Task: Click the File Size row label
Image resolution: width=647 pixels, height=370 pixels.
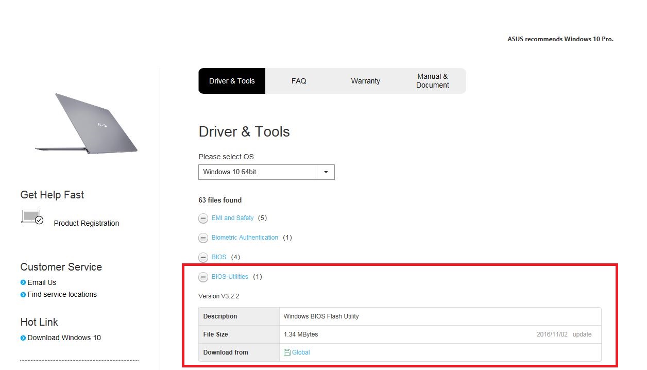Action: pos(215,334)
